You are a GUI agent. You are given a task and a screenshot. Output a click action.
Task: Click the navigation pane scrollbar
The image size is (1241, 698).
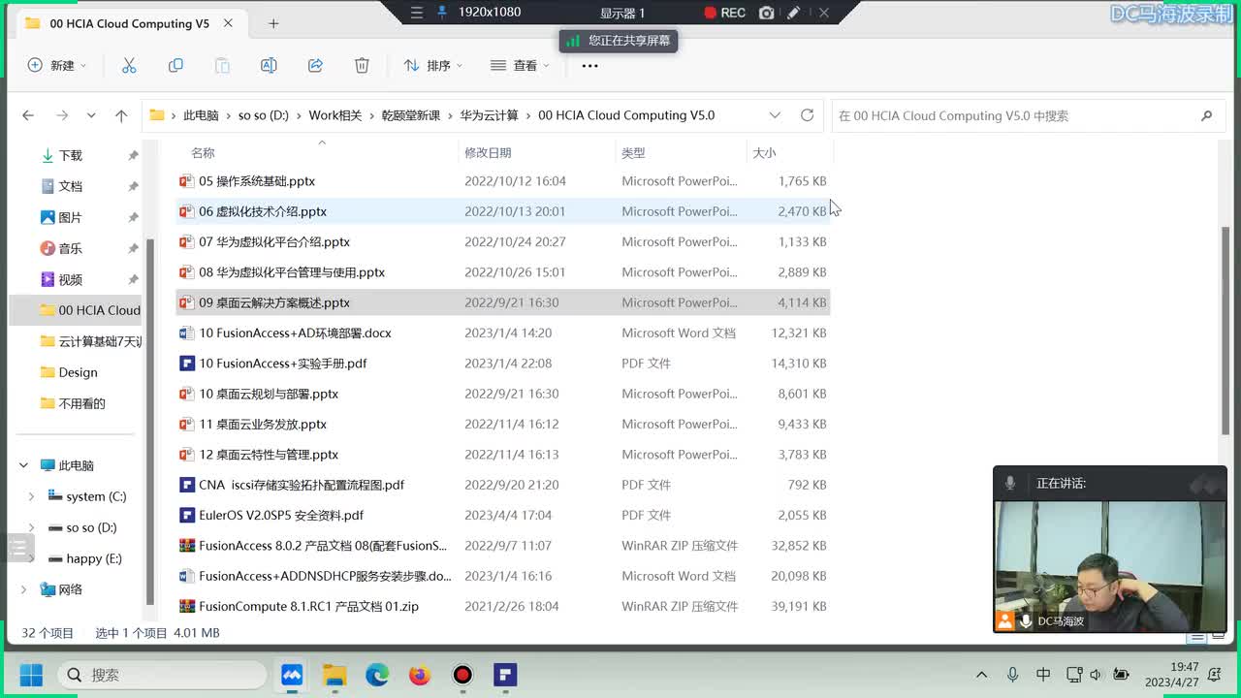click(x=149, y=422)
